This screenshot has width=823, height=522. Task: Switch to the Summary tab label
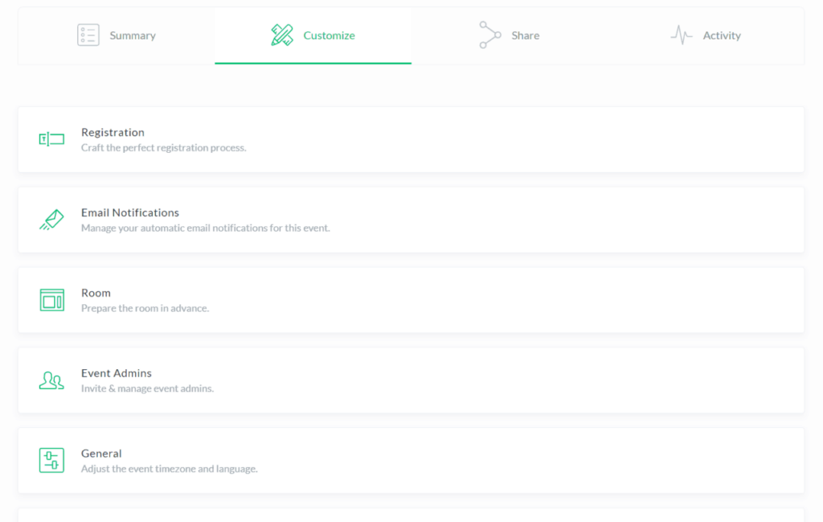(x=133, y=35)
